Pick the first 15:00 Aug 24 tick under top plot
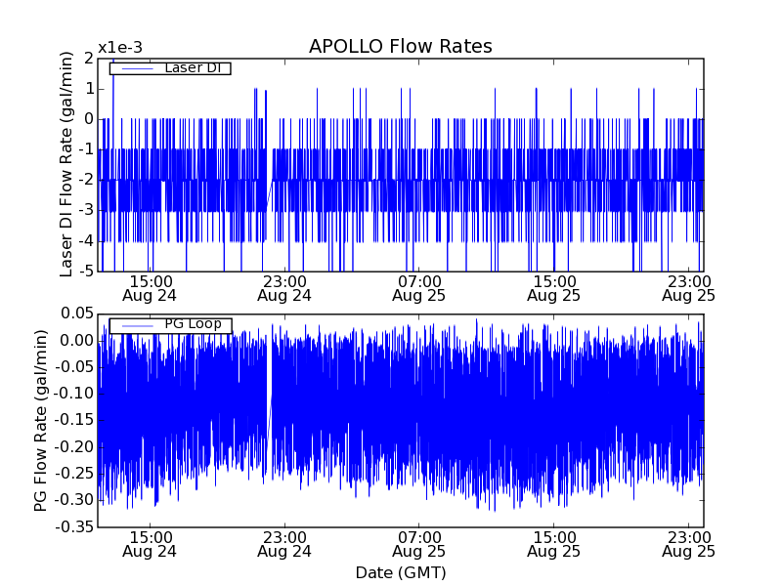 point(150,288)
